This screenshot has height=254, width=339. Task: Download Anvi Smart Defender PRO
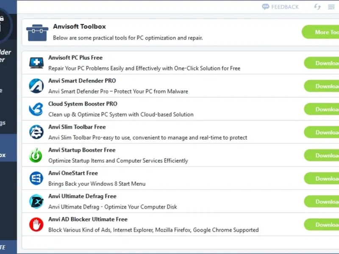(322, 86)
